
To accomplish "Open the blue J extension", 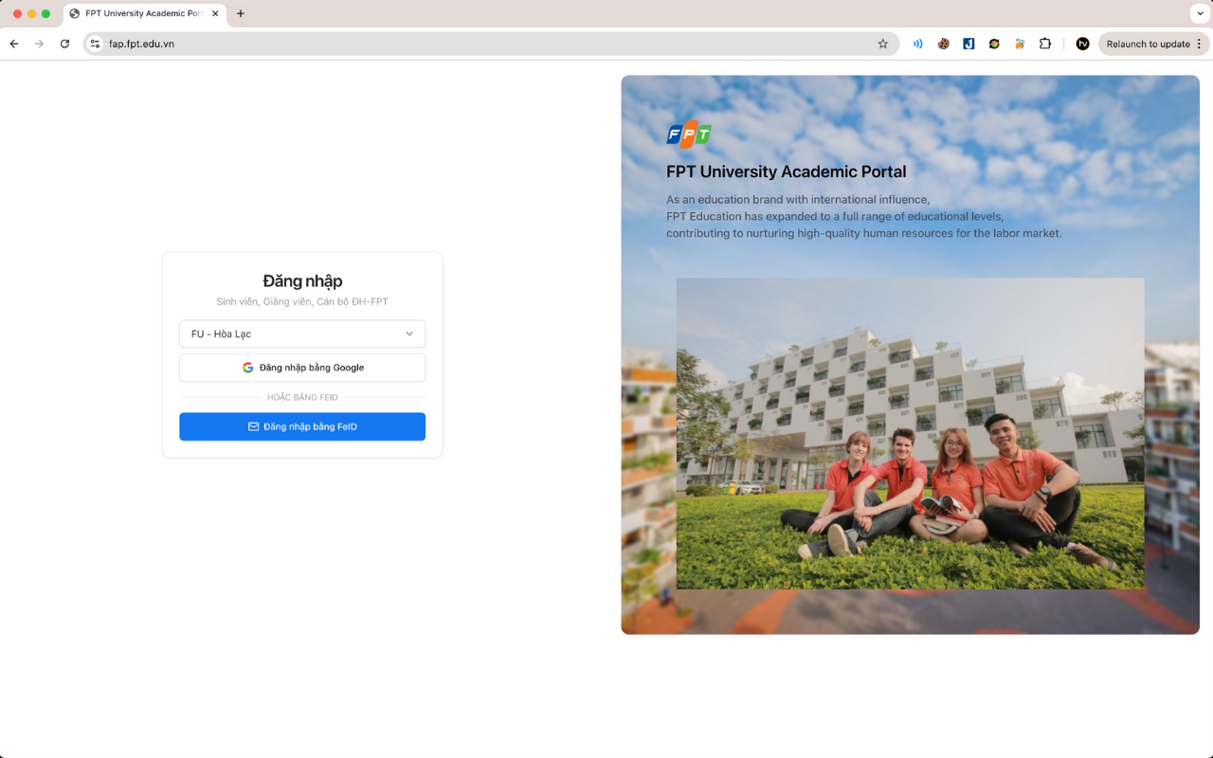I will pyautogui.click(x=969, y=44).
